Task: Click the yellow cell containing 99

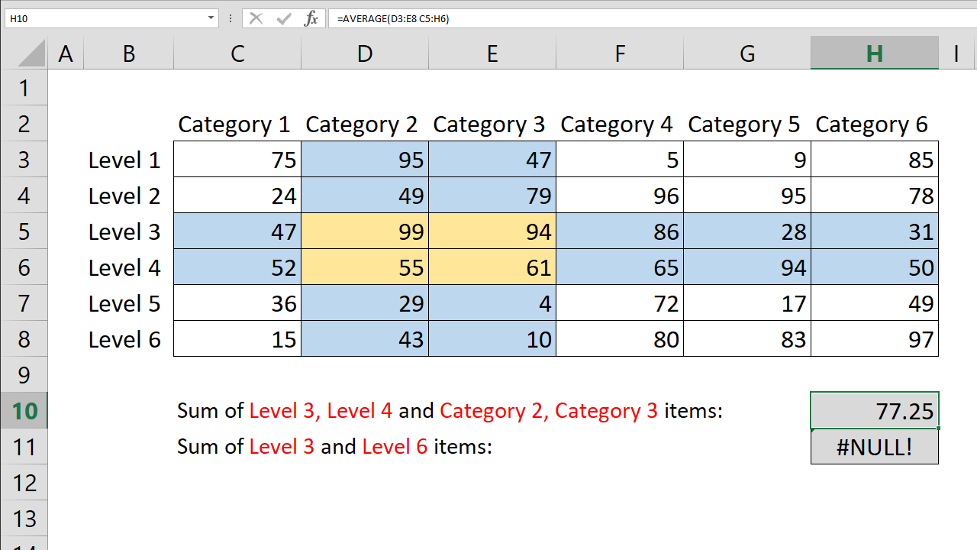Action: click(x=365, y=231)
